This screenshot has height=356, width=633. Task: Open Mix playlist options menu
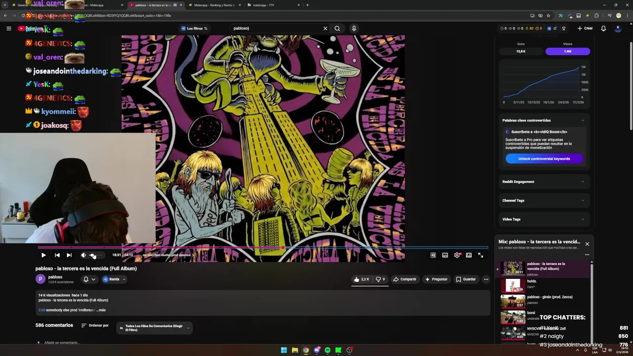(x=587, y=255)
